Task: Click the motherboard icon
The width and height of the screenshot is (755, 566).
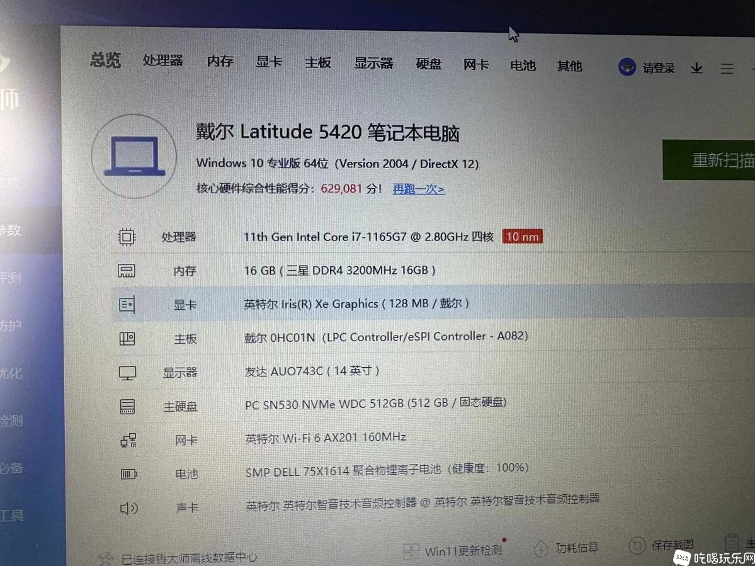Action: coord(127,338)
